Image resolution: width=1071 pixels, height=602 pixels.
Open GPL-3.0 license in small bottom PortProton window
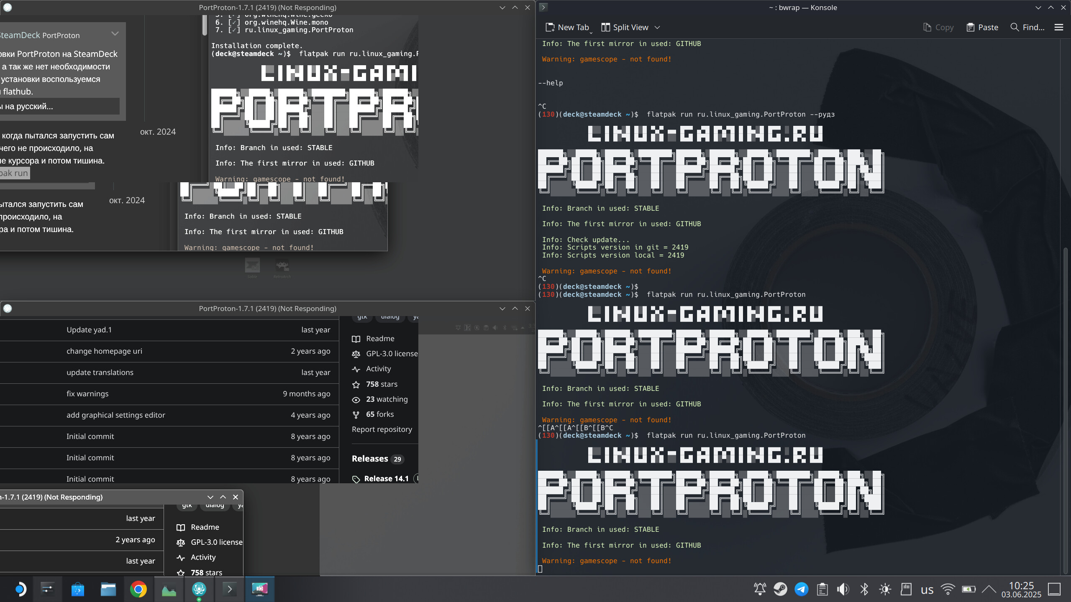[210, 542]
